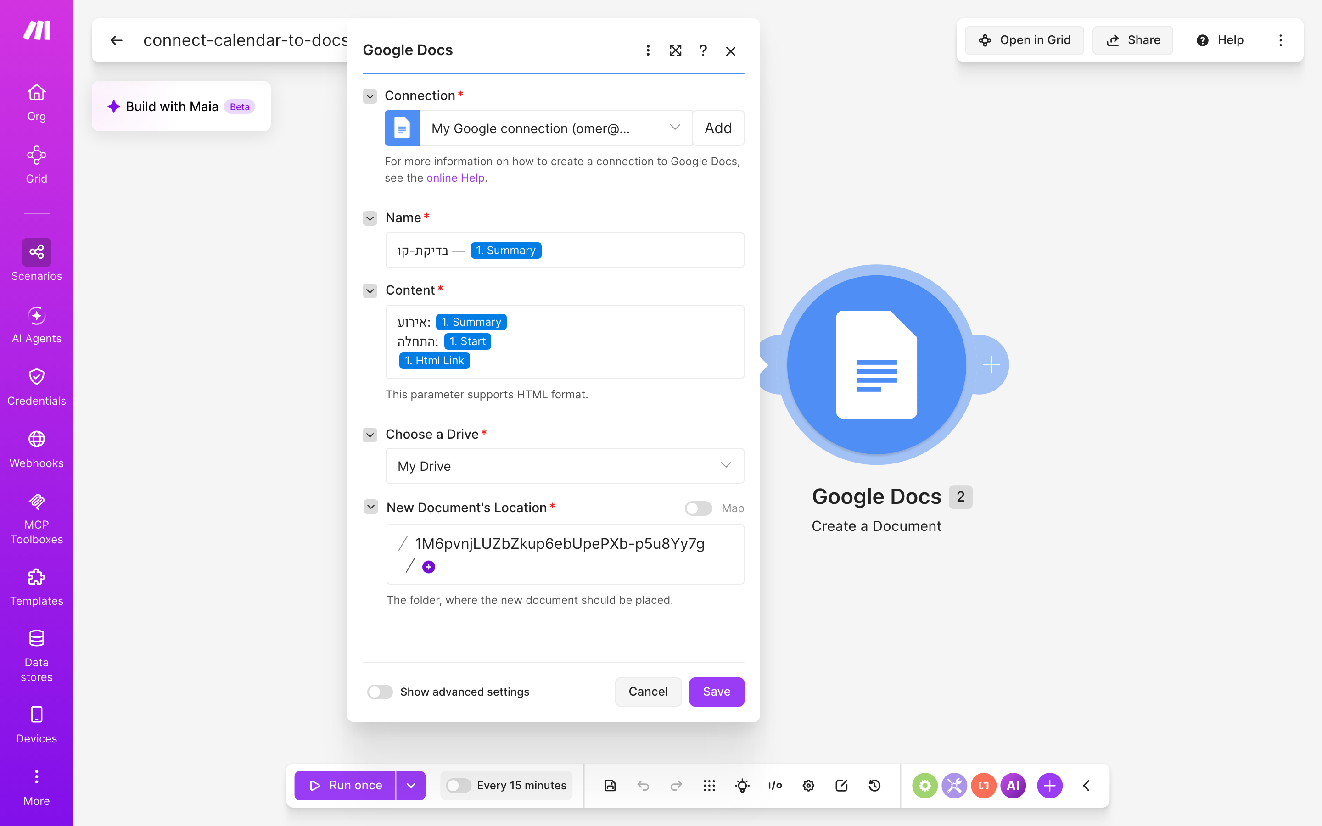
Task: Open Scenarios in sidebar
Action: click(x=37, y=261)
